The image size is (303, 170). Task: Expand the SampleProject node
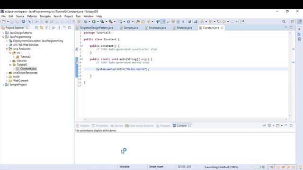tap(3, 85)
